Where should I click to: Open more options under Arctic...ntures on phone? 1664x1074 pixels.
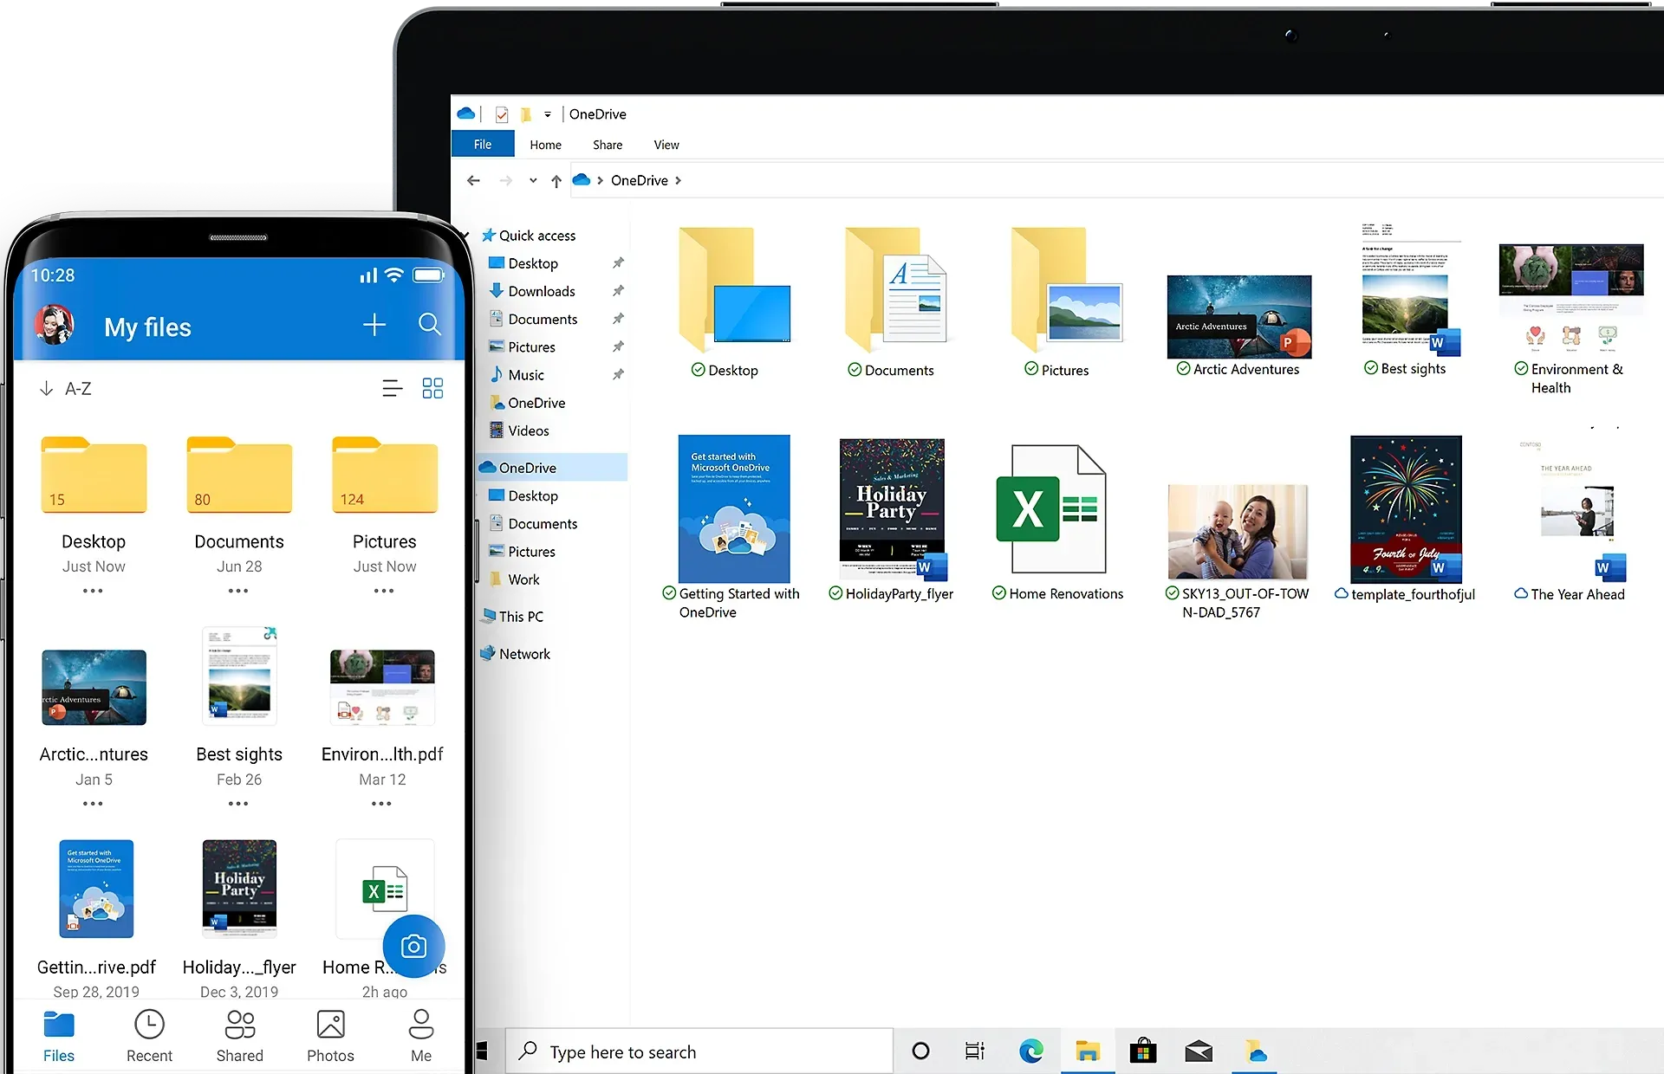point(93,804)
